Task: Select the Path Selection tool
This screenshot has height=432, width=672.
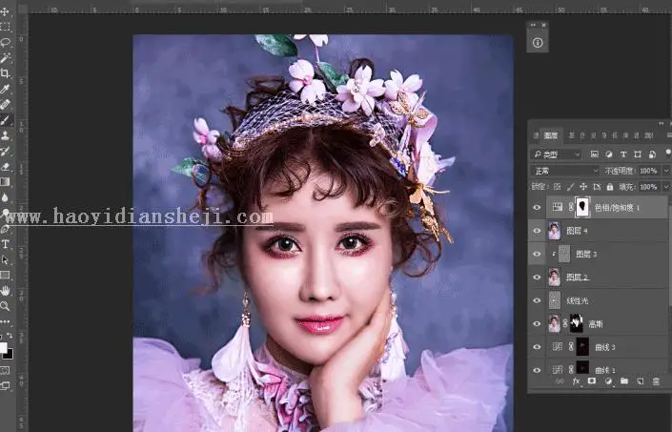Action: pyautogui.click(x=5, y=259)
